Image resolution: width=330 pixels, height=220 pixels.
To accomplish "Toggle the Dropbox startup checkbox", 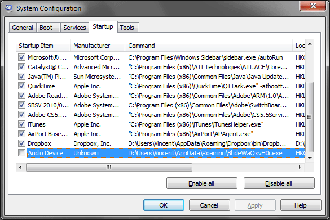I will 21,143.
